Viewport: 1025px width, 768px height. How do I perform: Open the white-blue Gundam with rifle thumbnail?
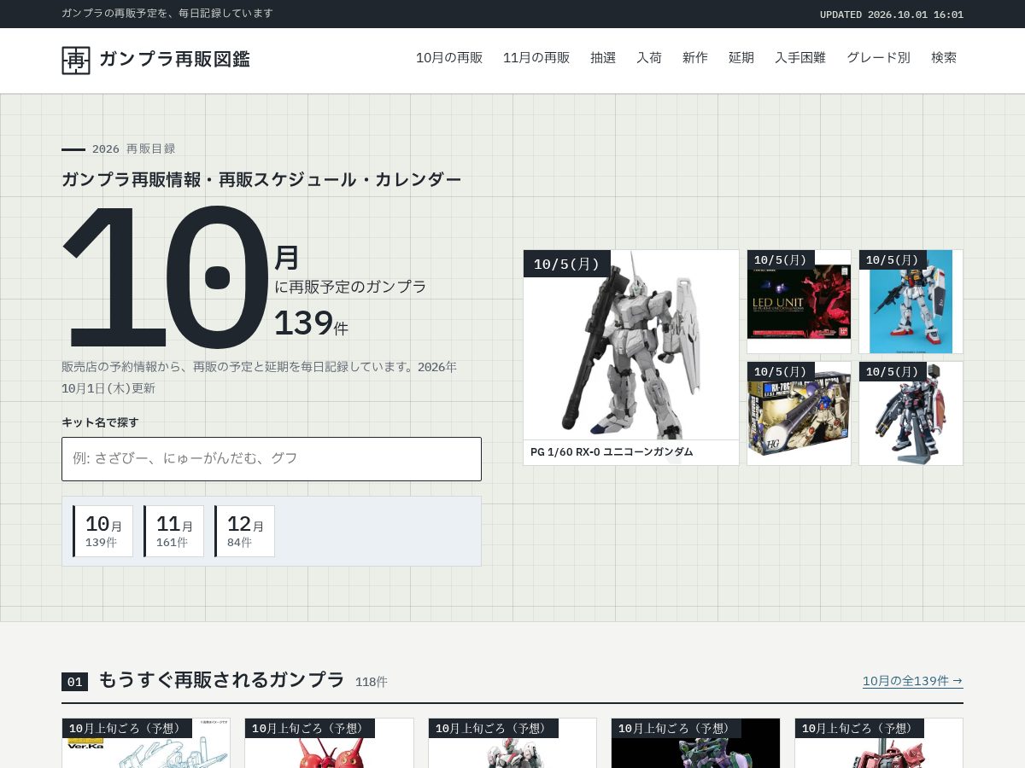tap(911, 302)
